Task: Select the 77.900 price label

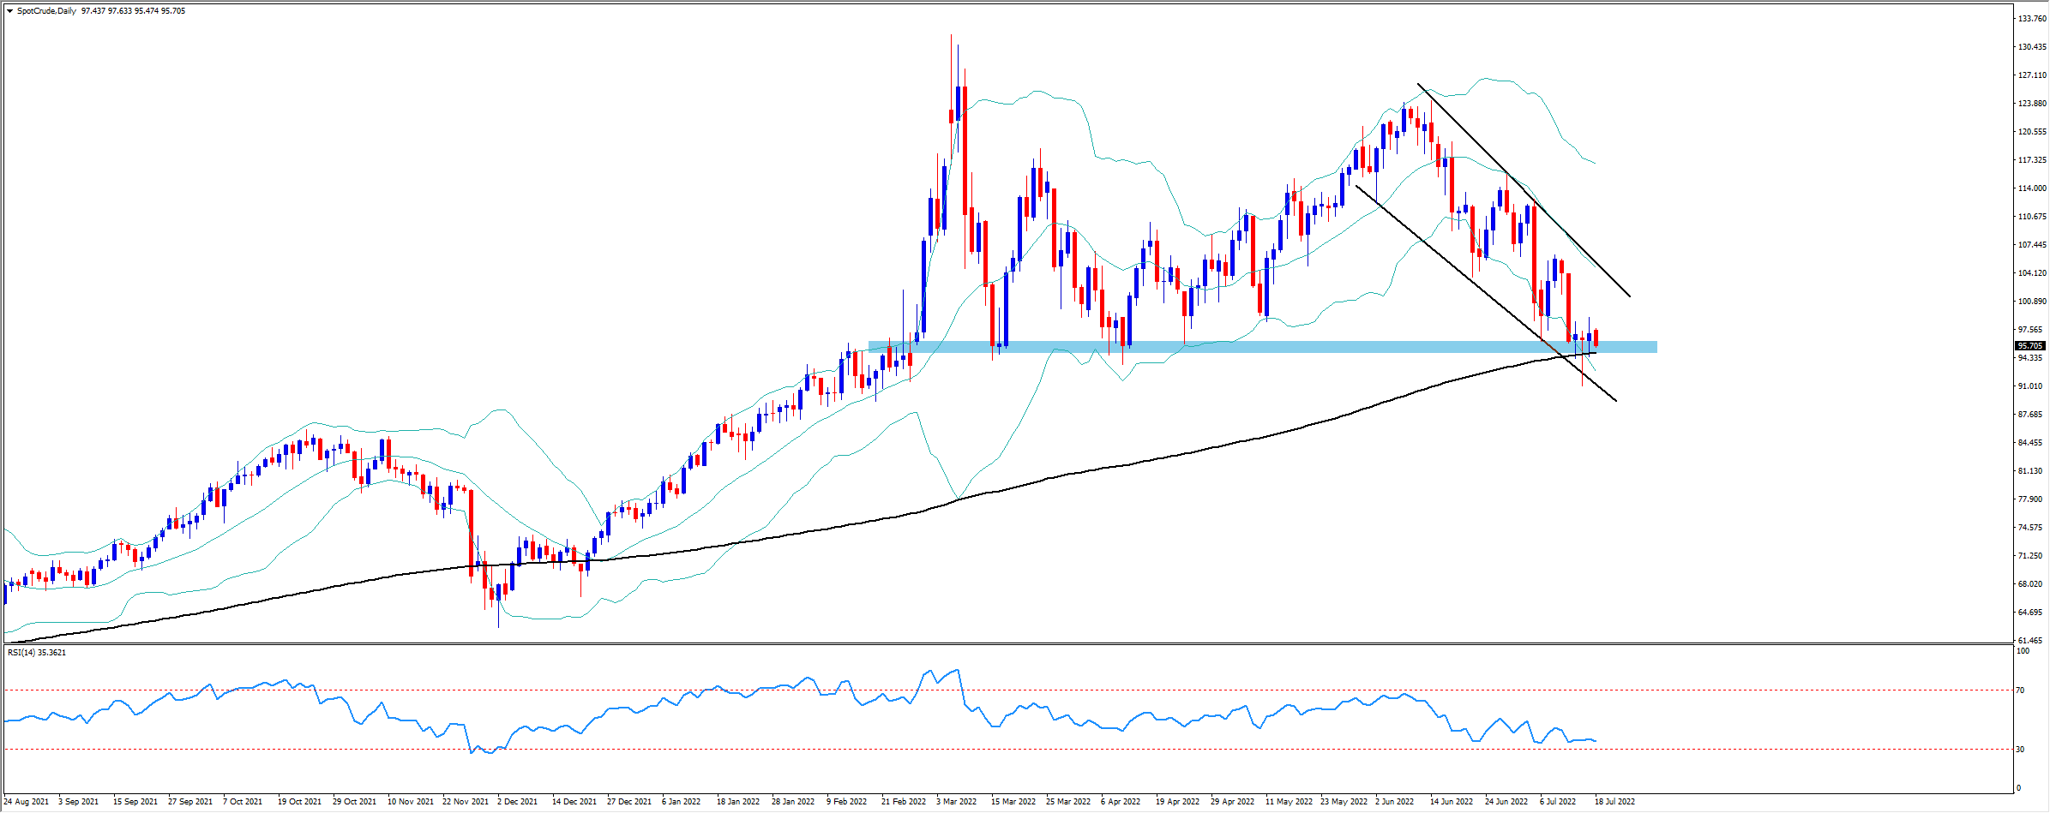Action: pos(2029,499)
